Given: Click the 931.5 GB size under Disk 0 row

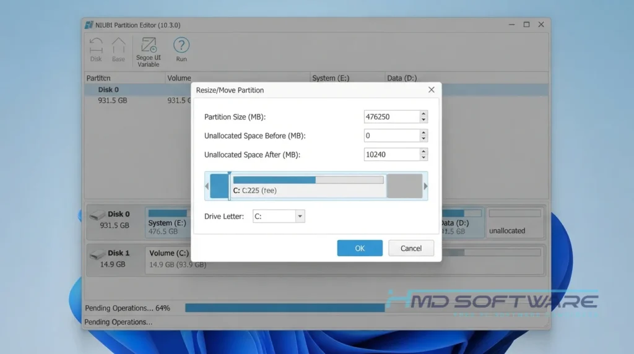Looking at the screenshot, I should click(x=113, y=100).
